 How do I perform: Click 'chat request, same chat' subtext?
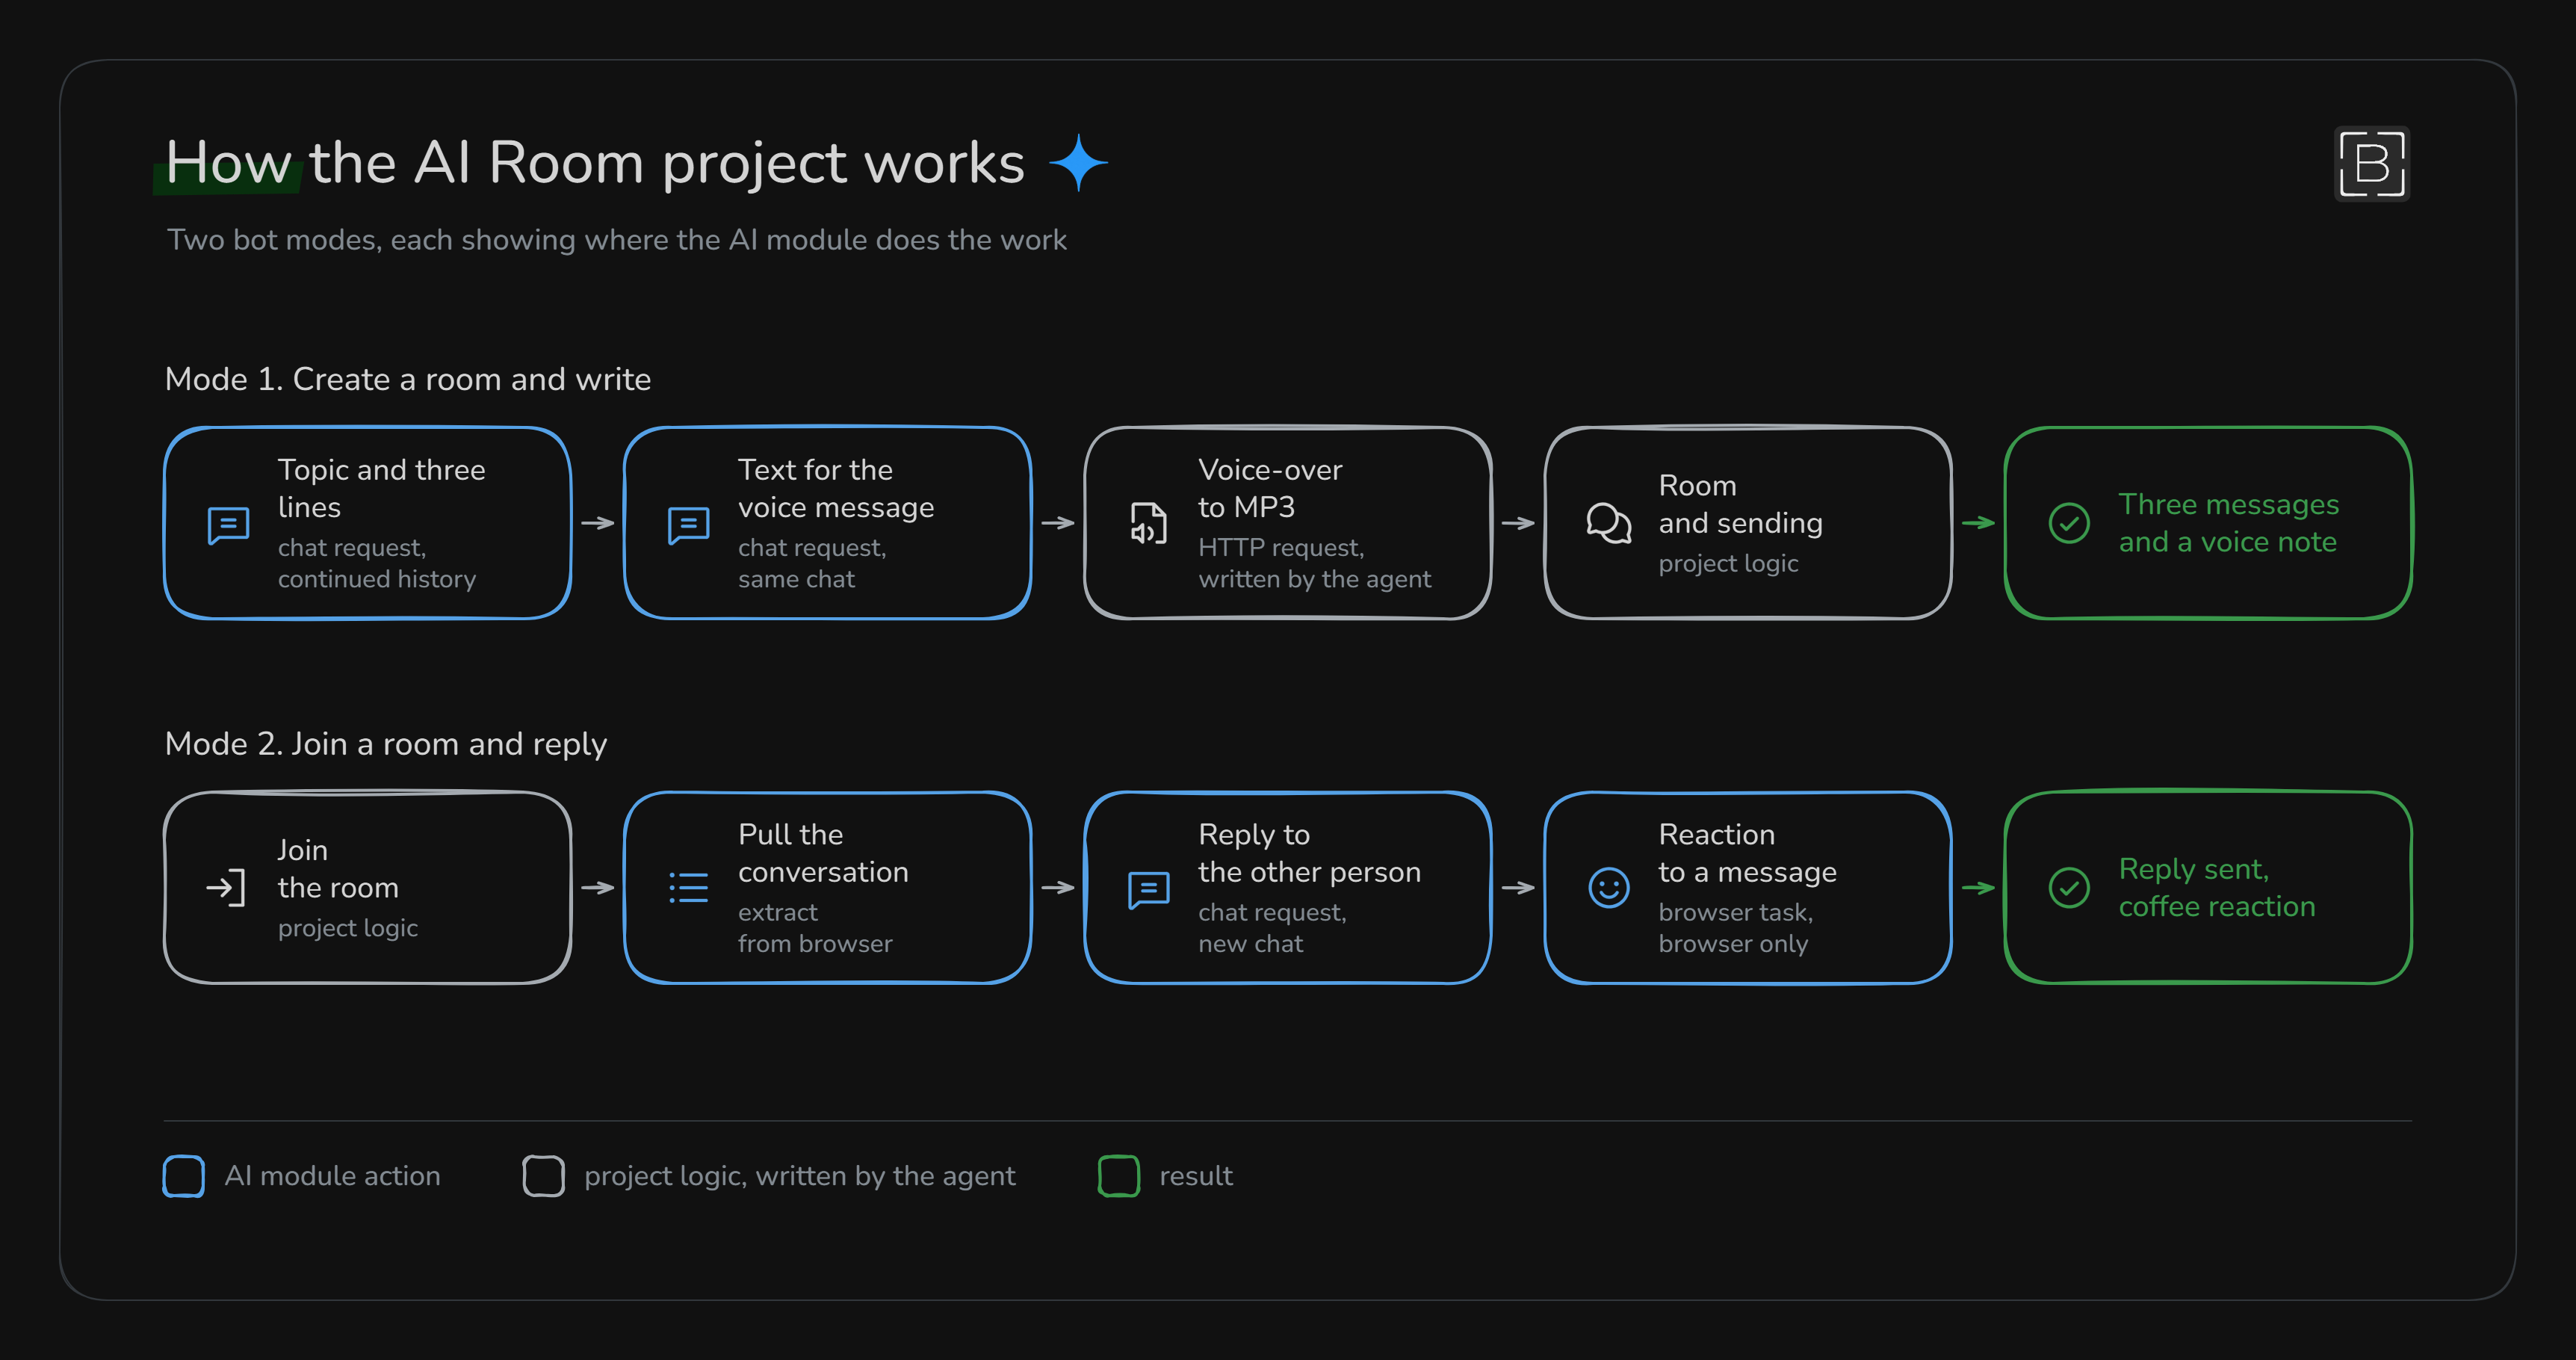(812, 563)
